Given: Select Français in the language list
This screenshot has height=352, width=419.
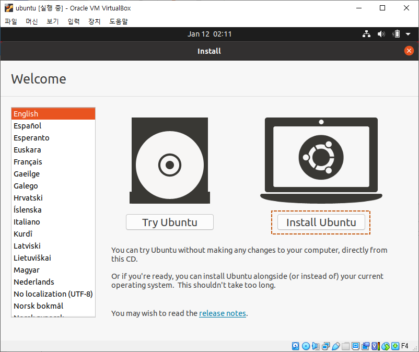Looking at the screenshot, I should pyautogui.click(x=53, y=162).
